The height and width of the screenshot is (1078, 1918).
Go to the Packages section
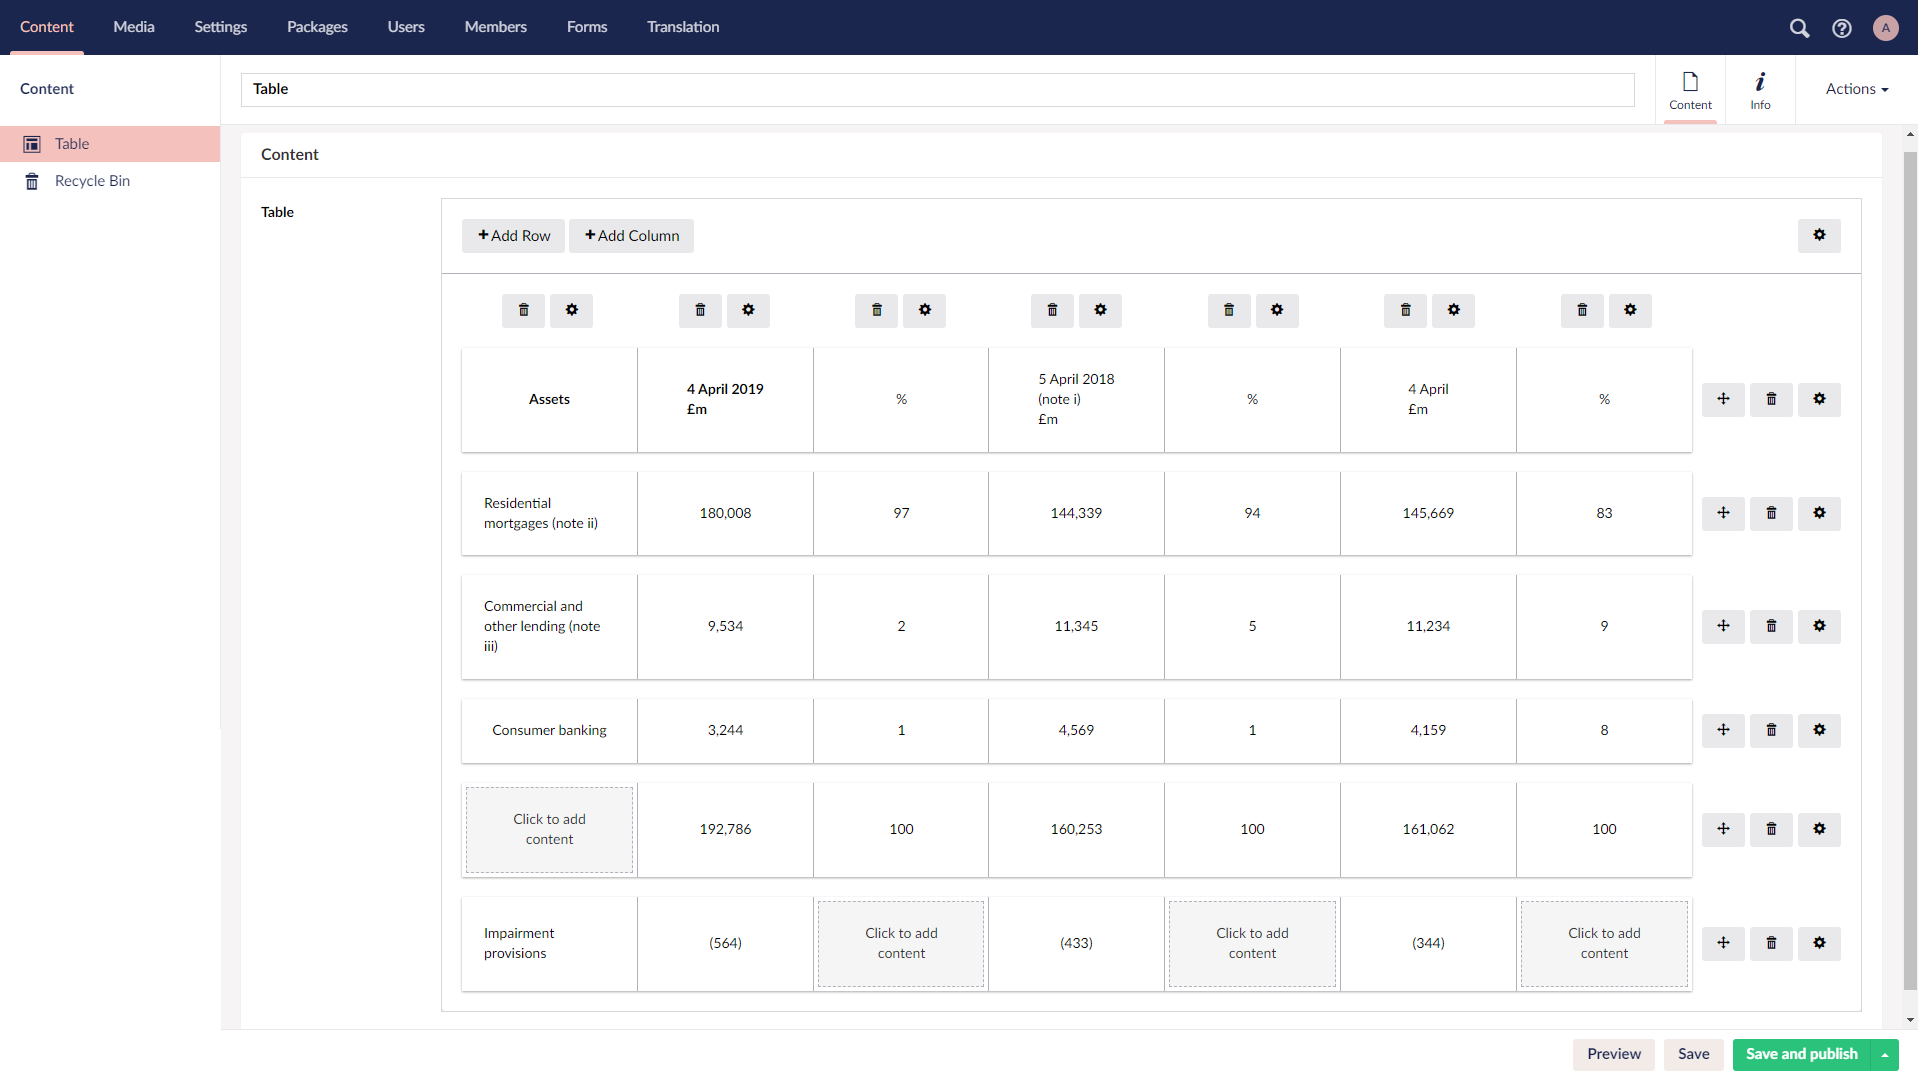point(317,27)
